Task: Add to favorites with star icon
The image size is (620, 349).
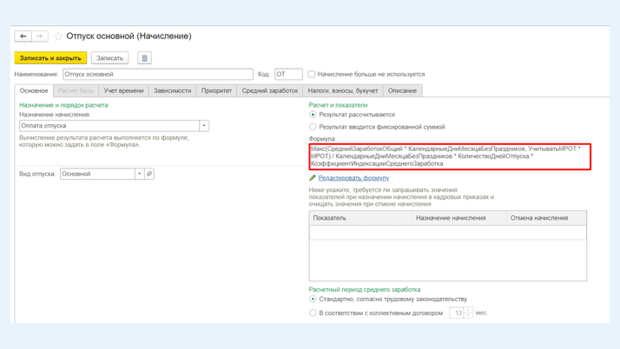Action: [58, 36]
